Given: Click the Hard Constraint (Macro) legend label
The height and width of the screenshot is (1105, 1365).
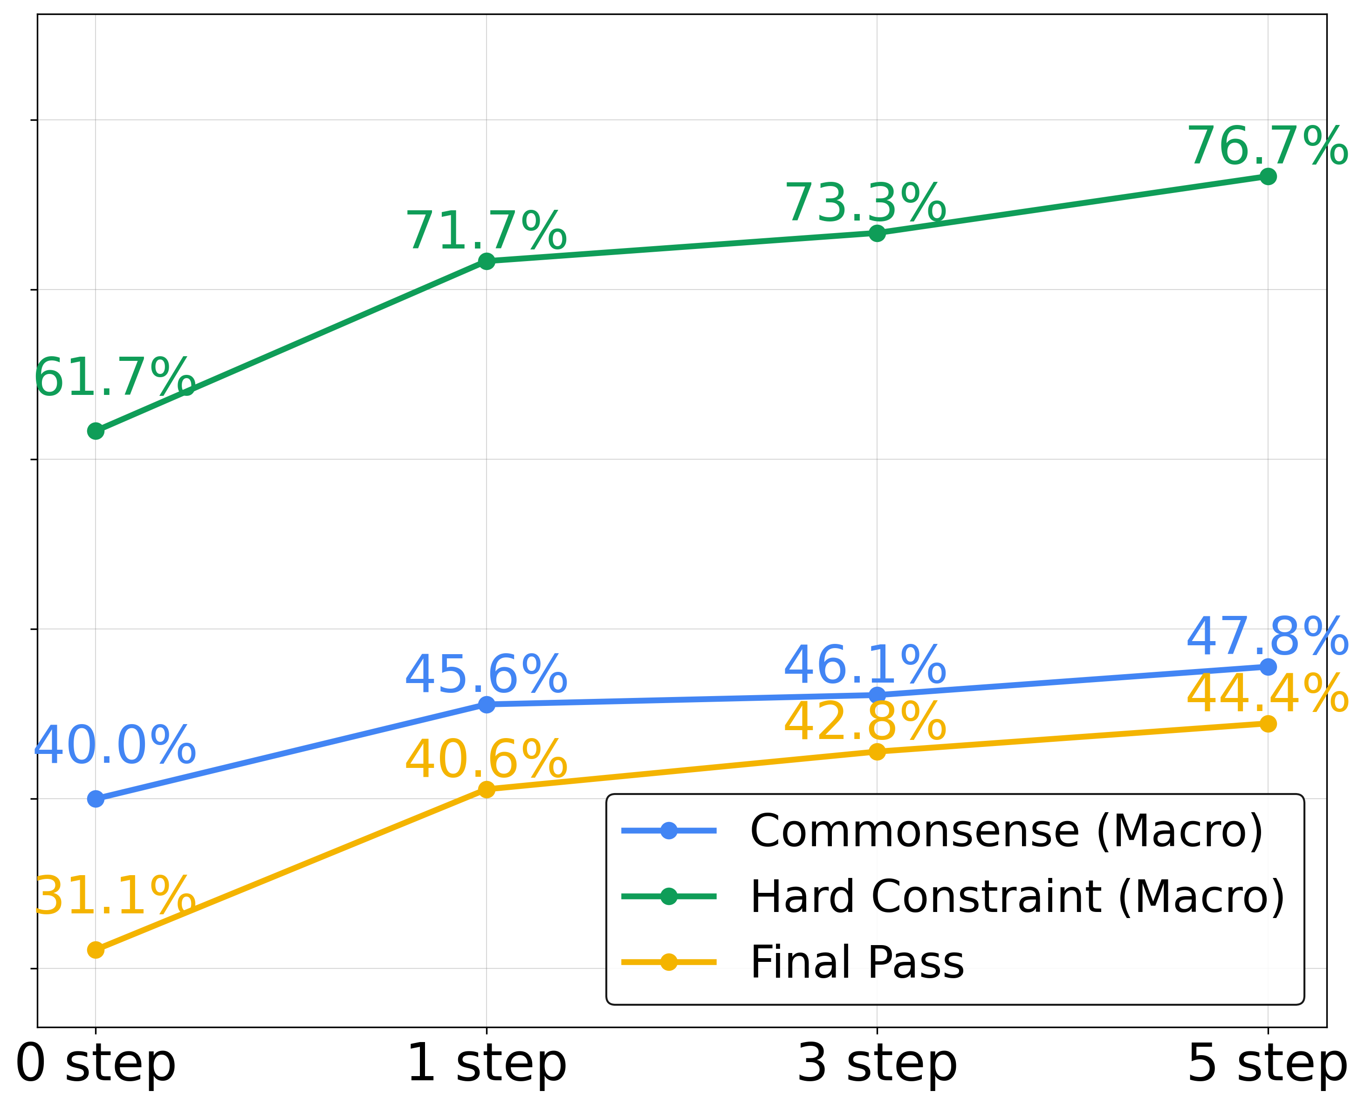Looking at the screenshot, I should 1017,897.
